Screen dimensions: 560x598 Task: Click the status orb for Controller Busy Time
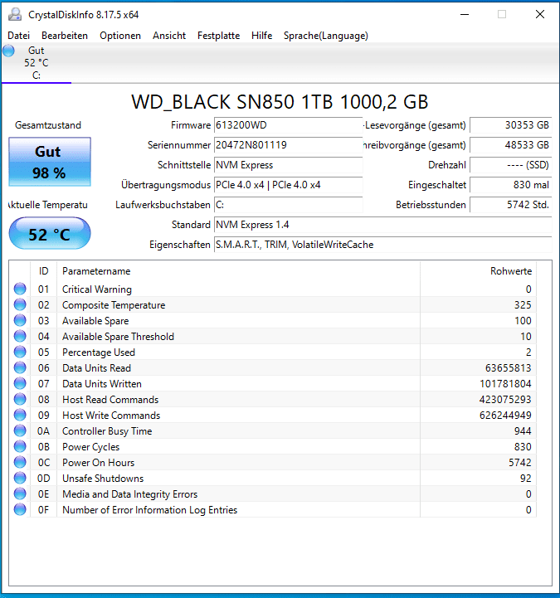[x=20, y=430]
